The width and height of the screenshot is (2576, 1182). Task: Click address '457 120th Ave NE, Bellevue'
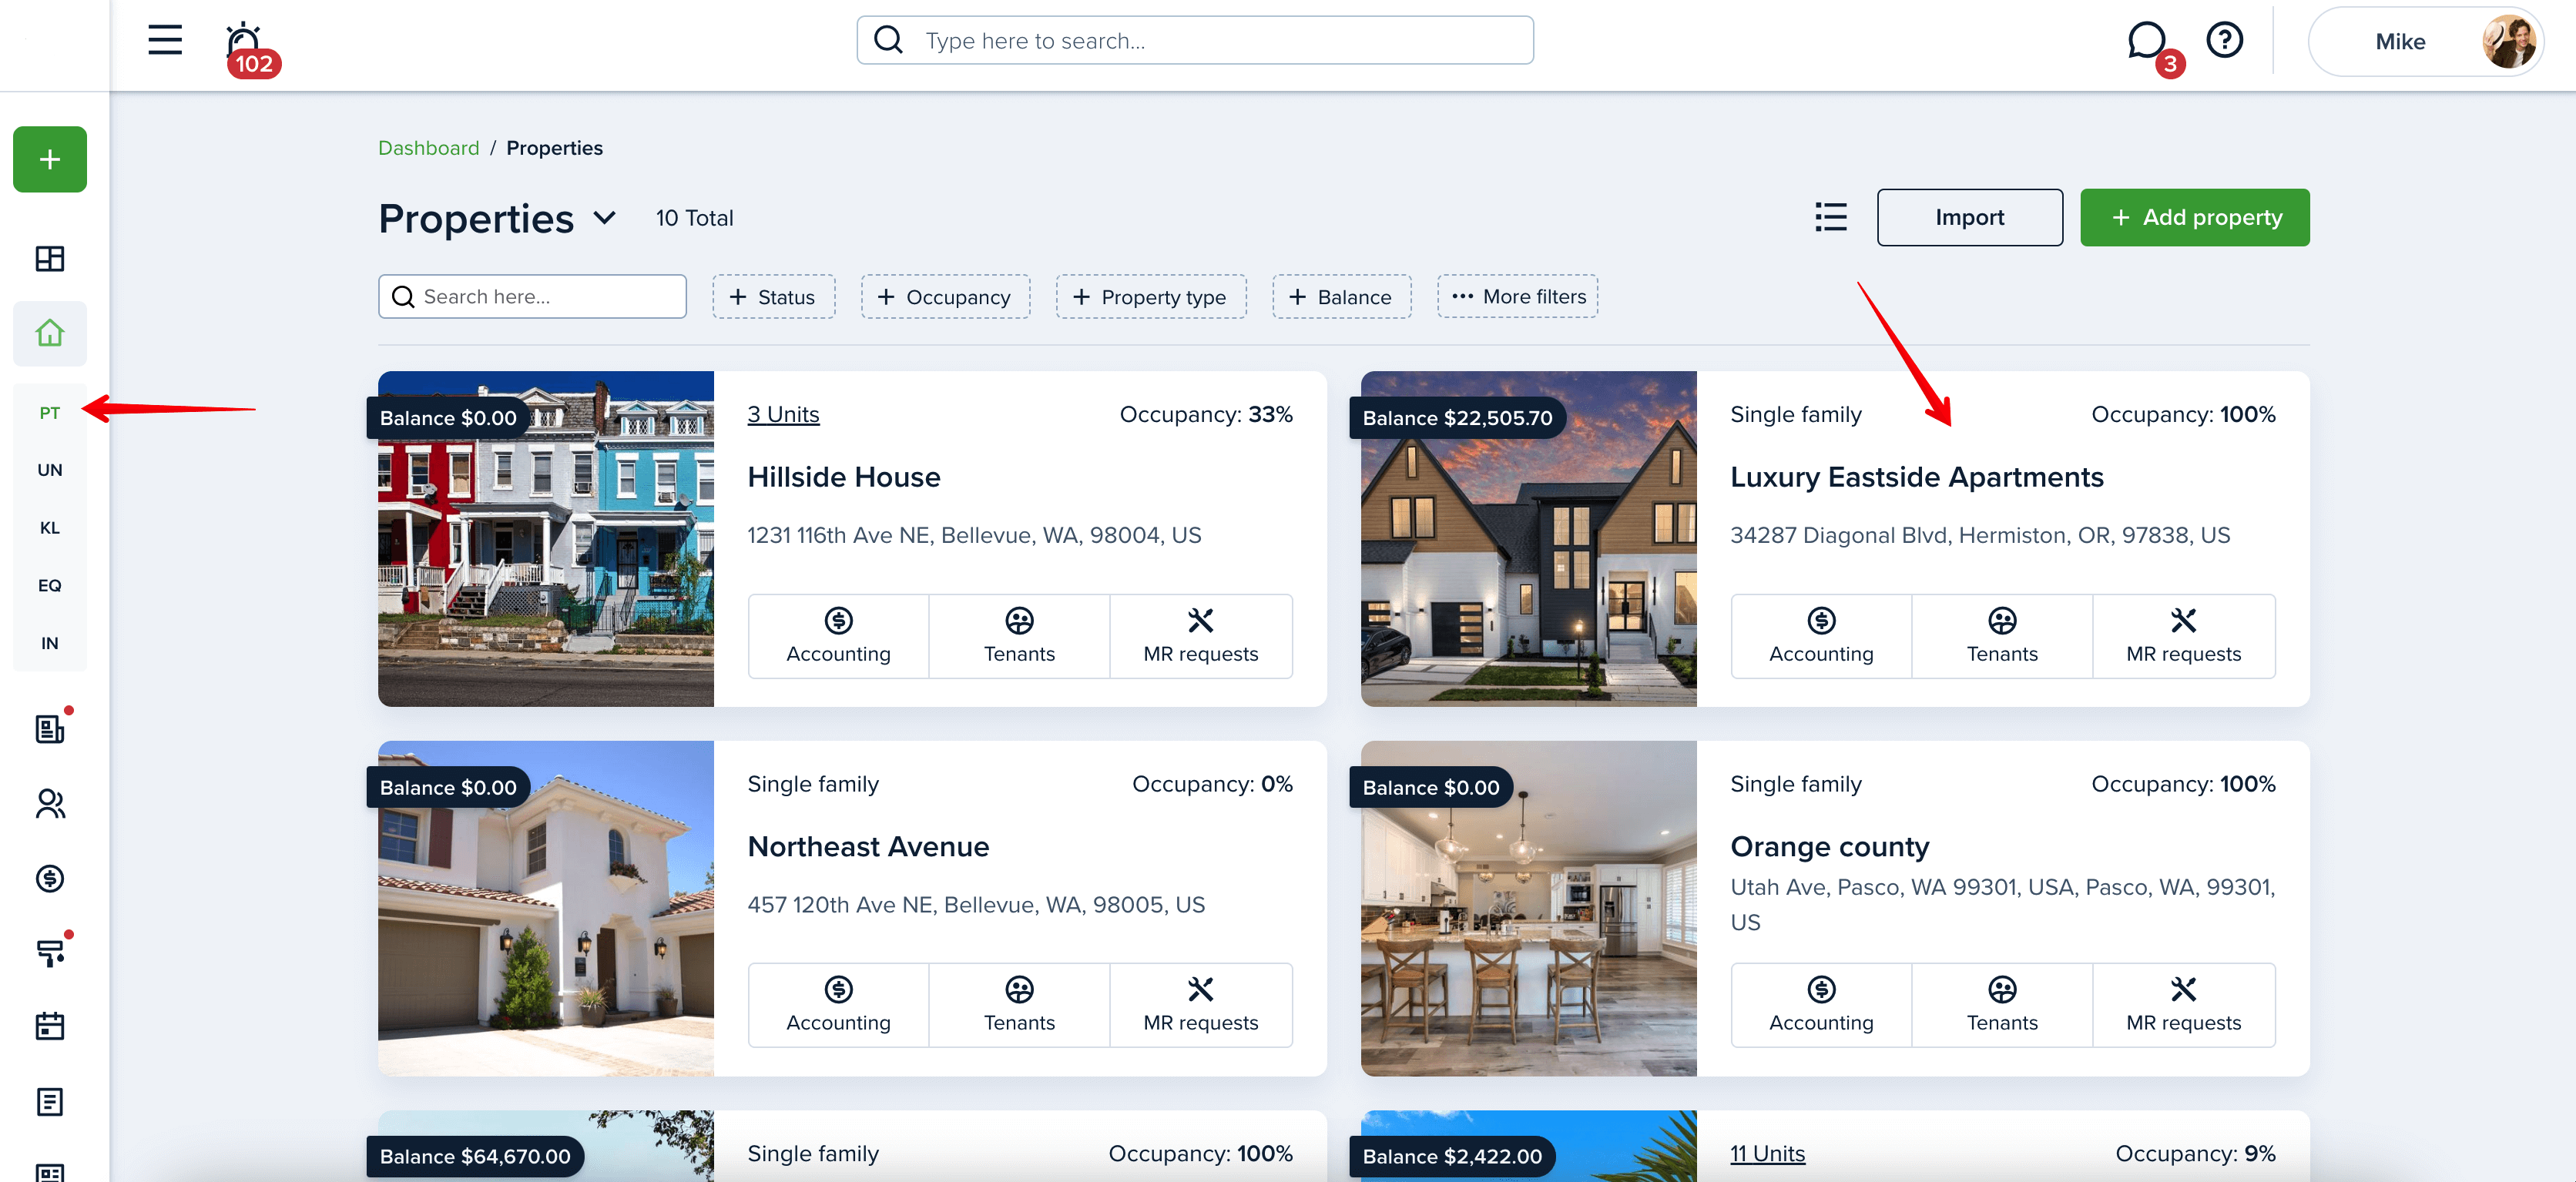[976, 905]
